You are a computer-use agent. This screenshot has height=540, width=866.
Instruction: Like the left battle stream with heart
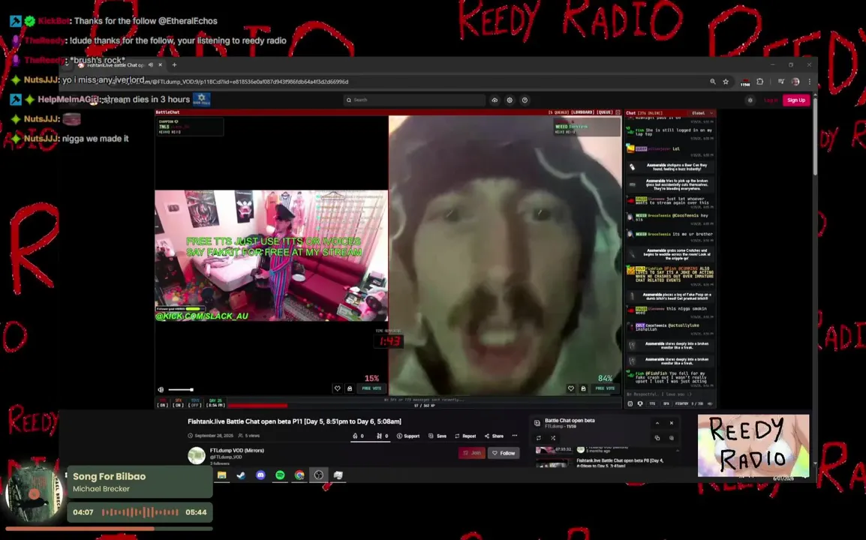pos(338,388)
